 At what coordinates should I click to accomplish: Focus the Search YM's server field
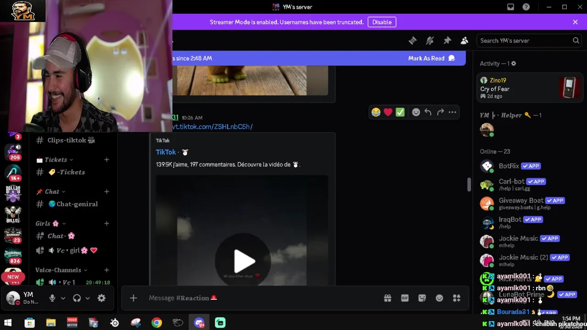(529, 41)
